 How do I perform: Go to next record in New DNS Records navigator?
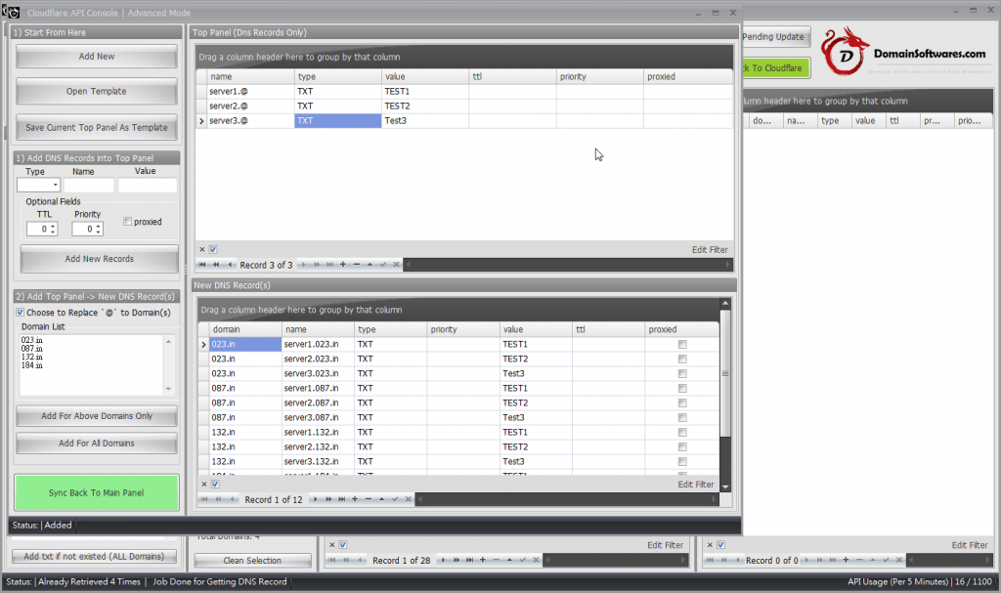[x=313, y=499]
